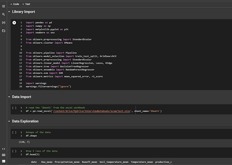Click the Precipitation_mean column header

click(67, 162)
